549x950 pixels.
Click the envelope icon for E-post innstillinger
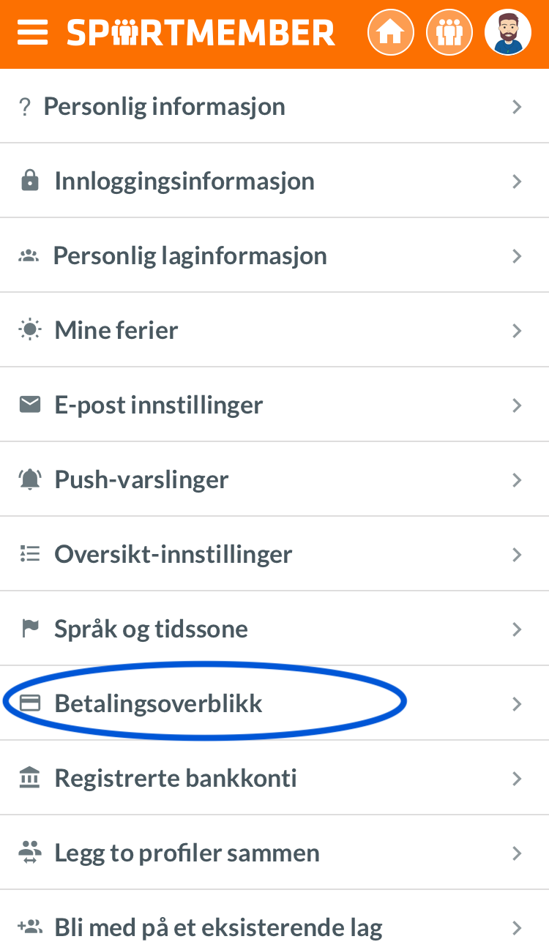click(29, 405)
